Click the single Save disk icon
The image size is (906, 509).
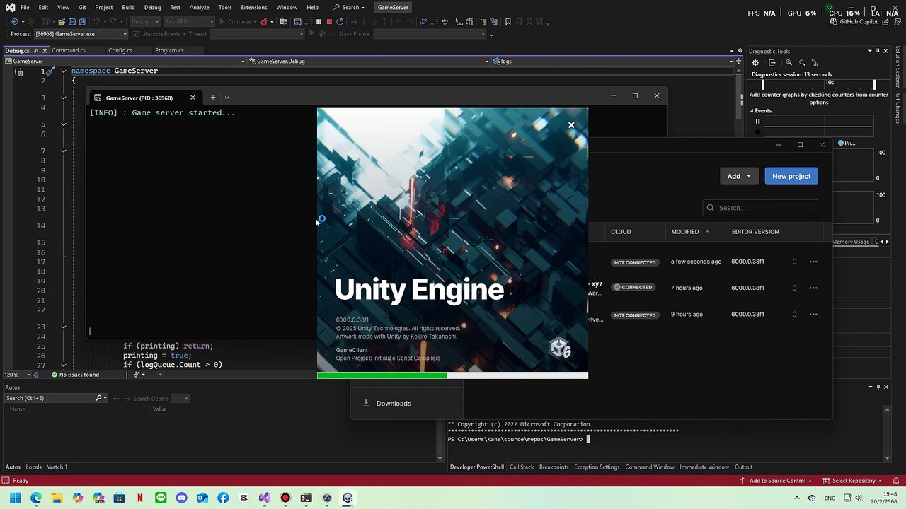point(72,22)
